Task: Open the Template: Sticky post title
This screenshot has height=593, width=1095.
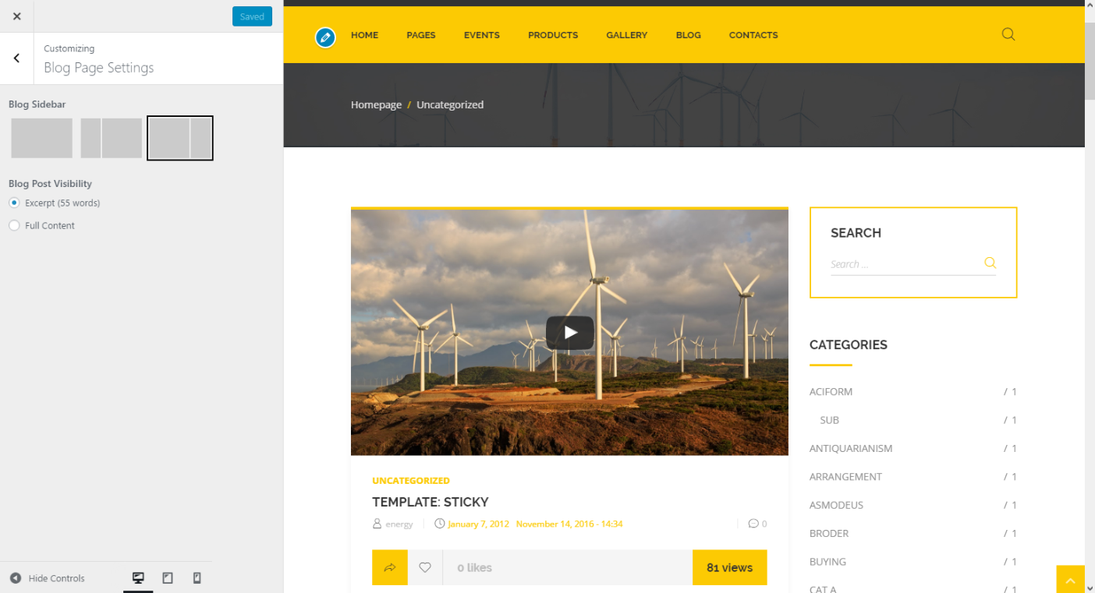Action: point(430,502)
